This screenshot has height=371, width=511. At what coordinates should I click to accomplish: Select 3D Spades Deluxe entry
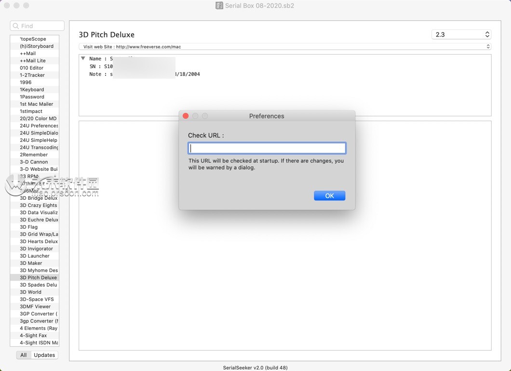[35, 285]
